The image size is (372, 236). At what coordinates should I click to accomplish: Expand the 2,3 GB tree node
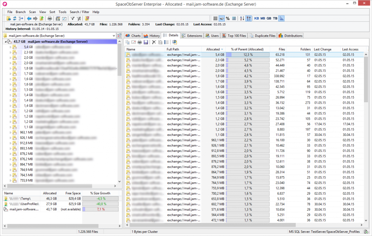[x=11, y=52]
